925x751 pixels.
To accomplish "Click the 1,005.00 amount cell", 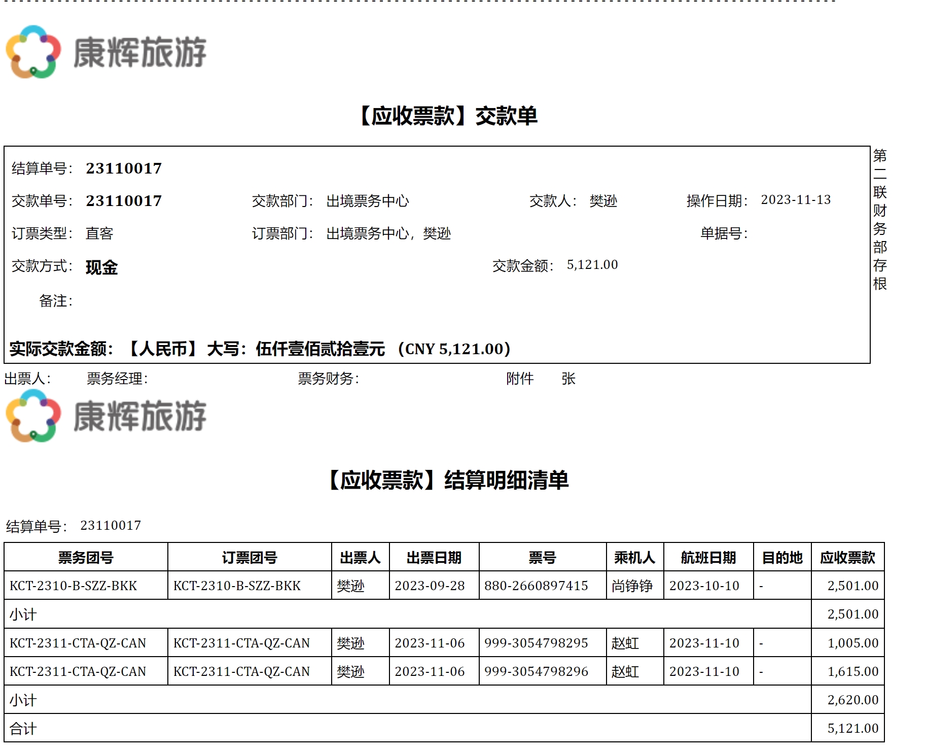I will point(852,643).
